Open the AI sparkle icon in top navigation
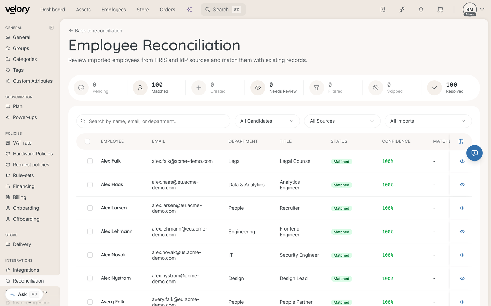This screenshot has width=491, height=306. (189, 10)
